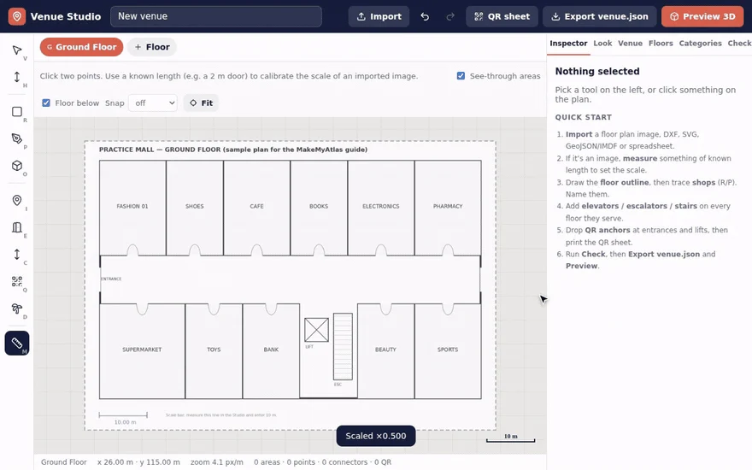Select the Connector tool (C)

pos(17,254)
